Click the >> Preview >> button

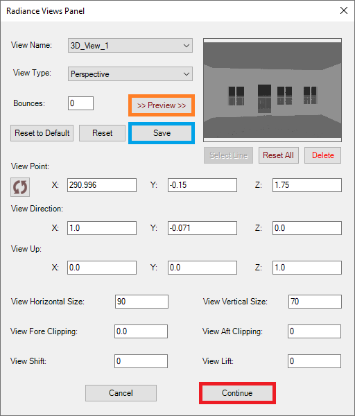pos(162,105)
